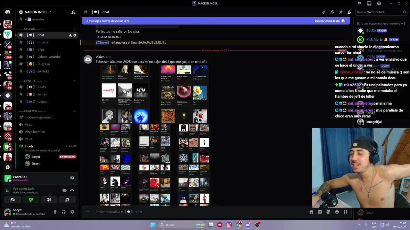410x230 pixels.
Task: Open the Threads icon in channel header
Action: (x=324, y=12)
